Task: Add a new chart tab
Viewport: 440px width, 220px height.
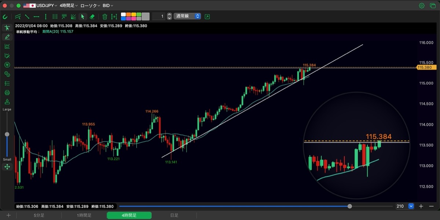Action: (x=8, y=215)
